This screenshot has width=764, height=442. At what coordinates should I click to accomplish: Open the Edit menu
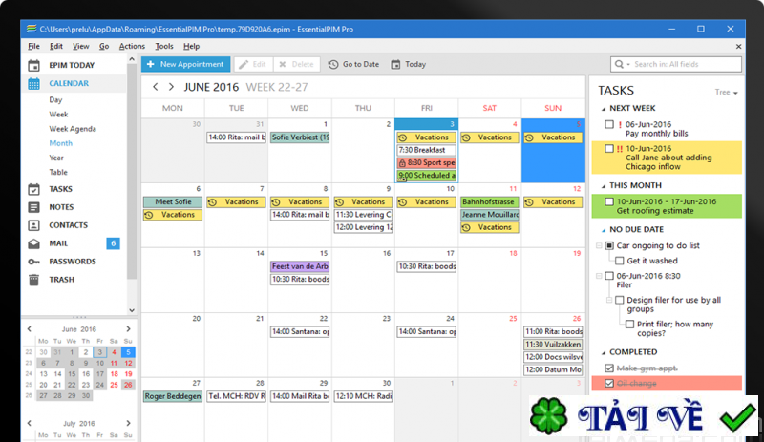(56, 46)
